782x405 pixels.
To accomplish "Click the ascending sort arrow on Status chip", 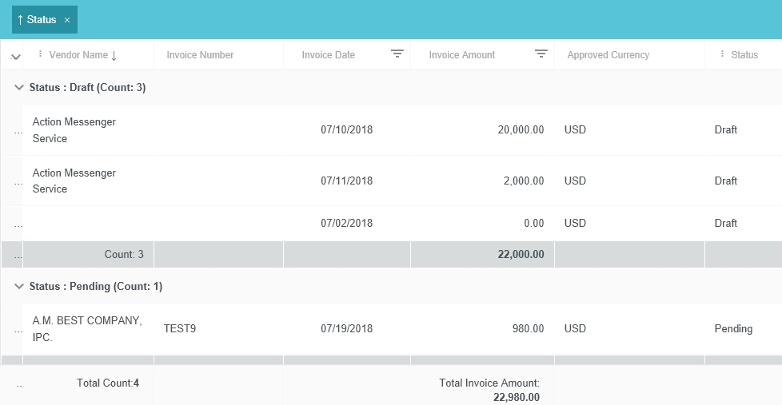I will (20, 20).
